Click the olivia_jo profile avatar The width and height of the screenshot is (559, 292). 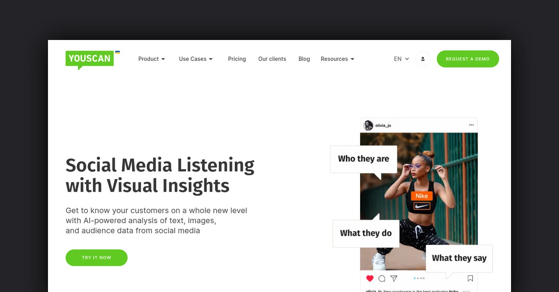(x=368, y=125)
